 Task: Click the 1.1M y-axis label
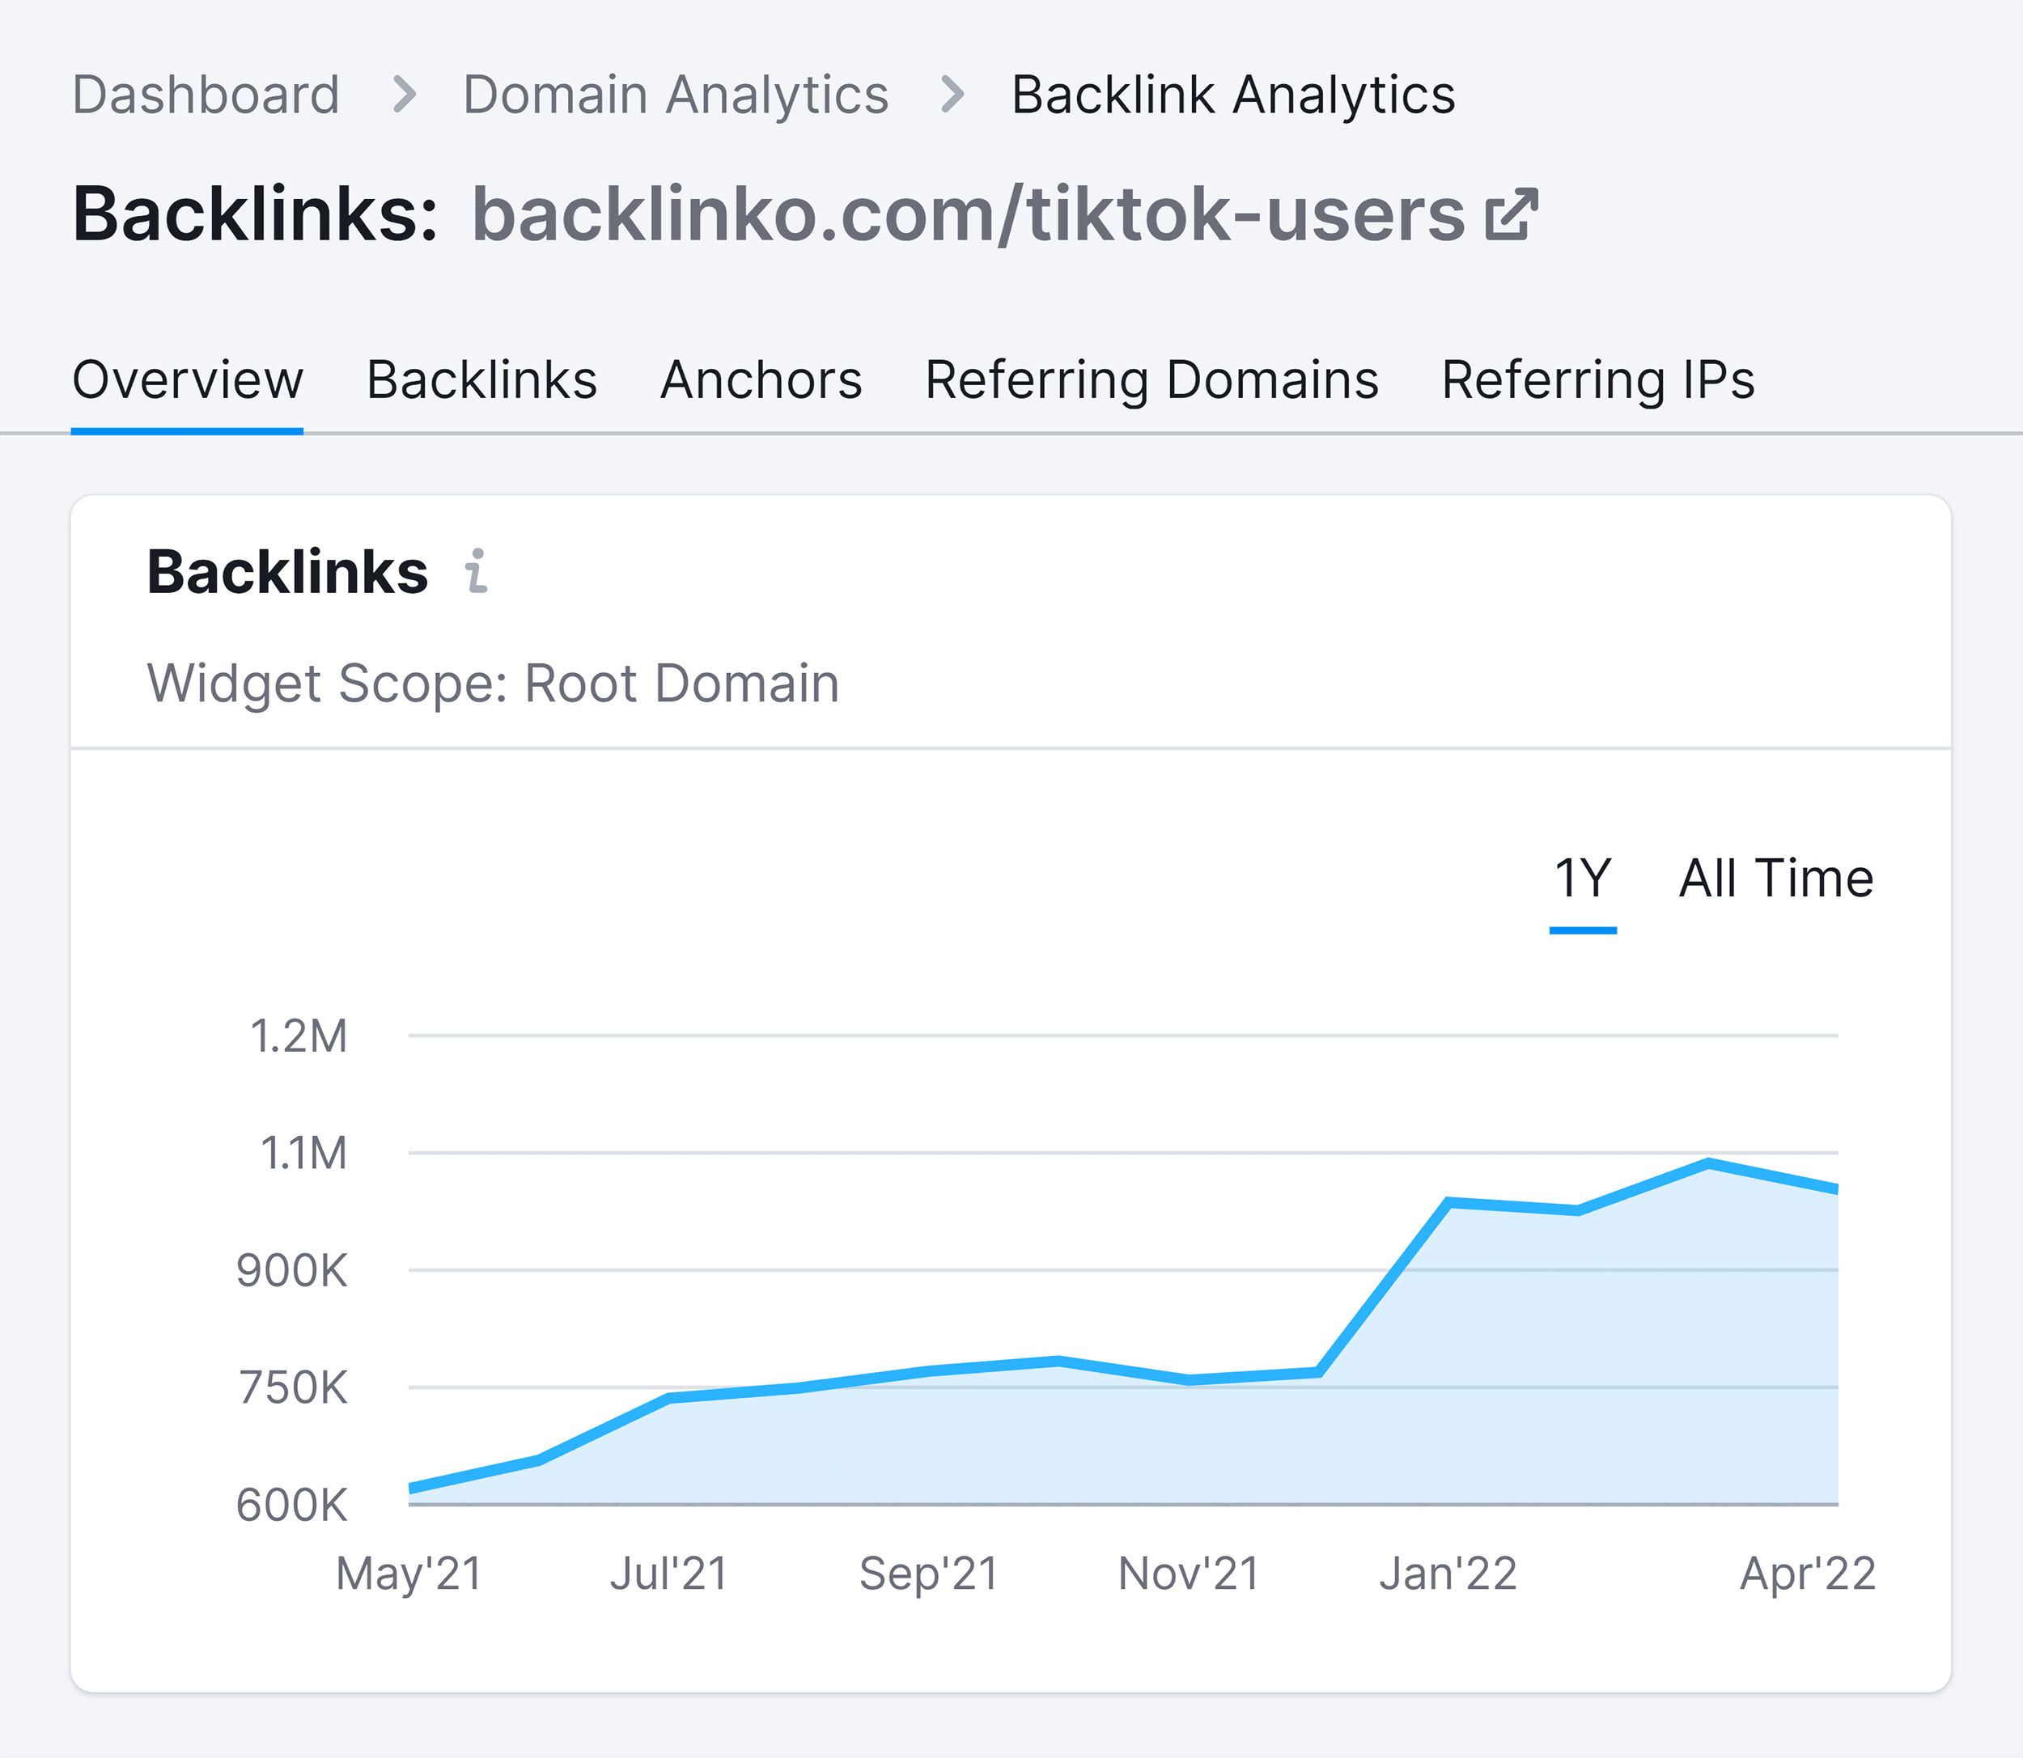coord(303,1154)
